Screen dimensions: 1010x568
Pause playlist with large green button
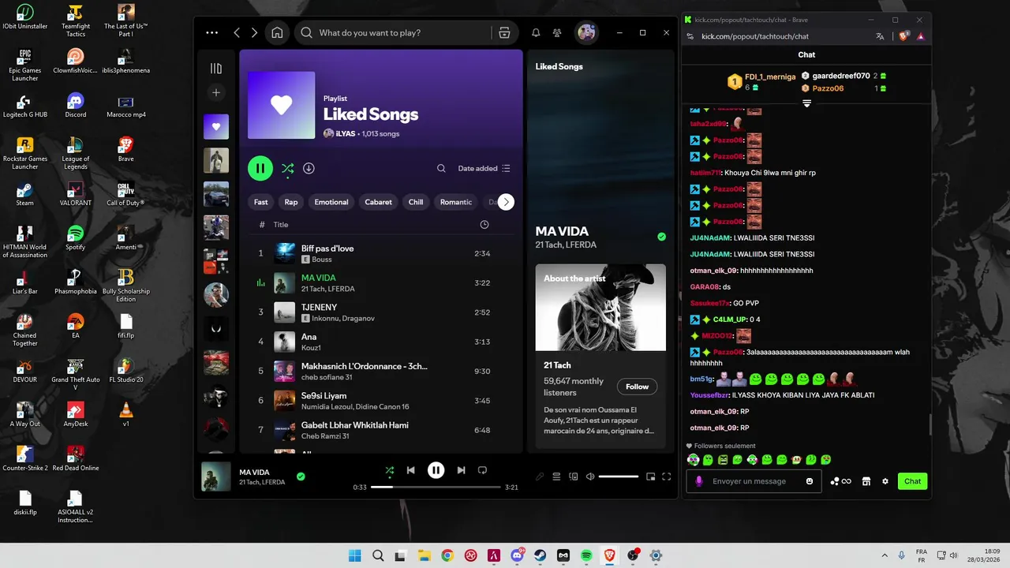click(260, 168)
